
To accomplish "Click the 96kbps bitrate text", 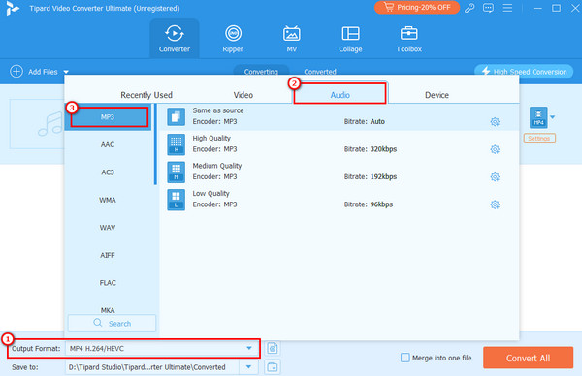I will point(381,204).
